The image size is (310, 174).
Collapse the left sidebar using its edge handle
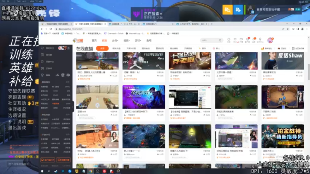pos(72,107)
